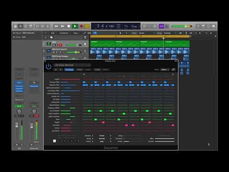Click the Redo button in plugin header
Viewport: 229px width, 172px height.
coord(105,70)
